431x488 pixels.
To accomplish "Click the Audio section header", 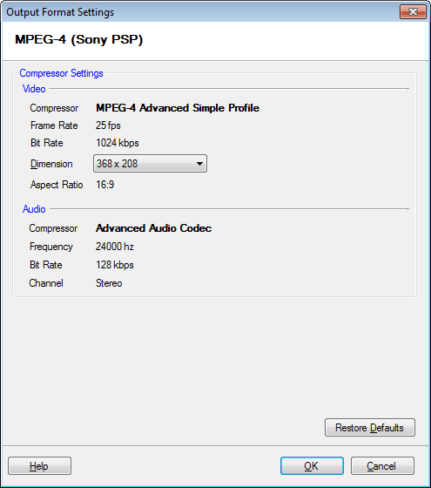I will pyautogui.click(x=34, y=209).
